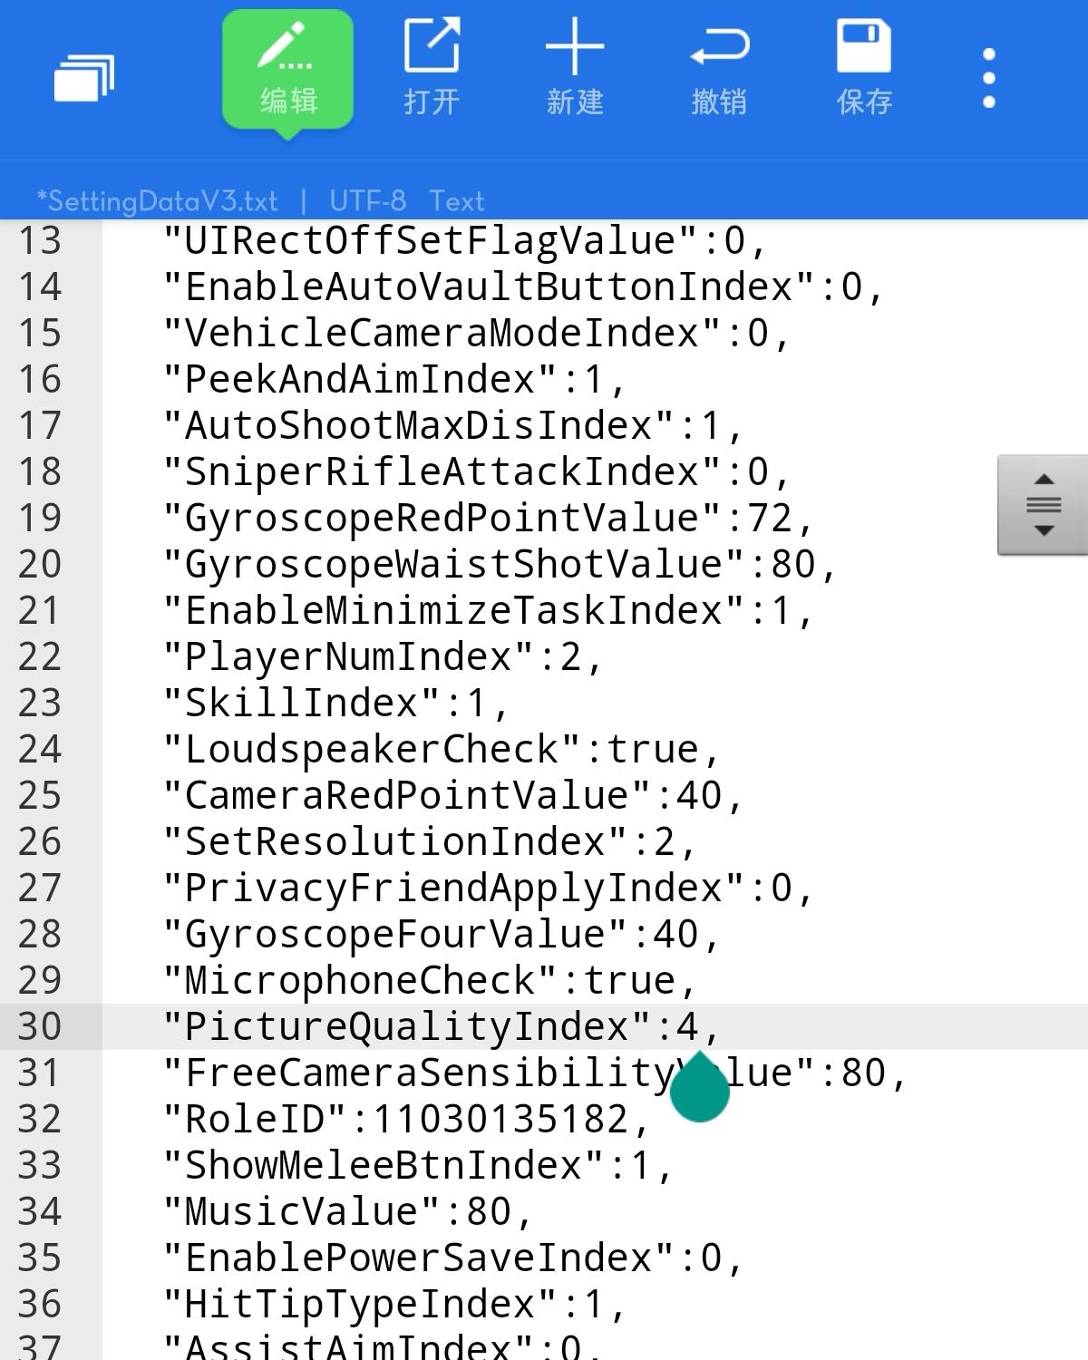Open the three-dot overflow menu

989,78
